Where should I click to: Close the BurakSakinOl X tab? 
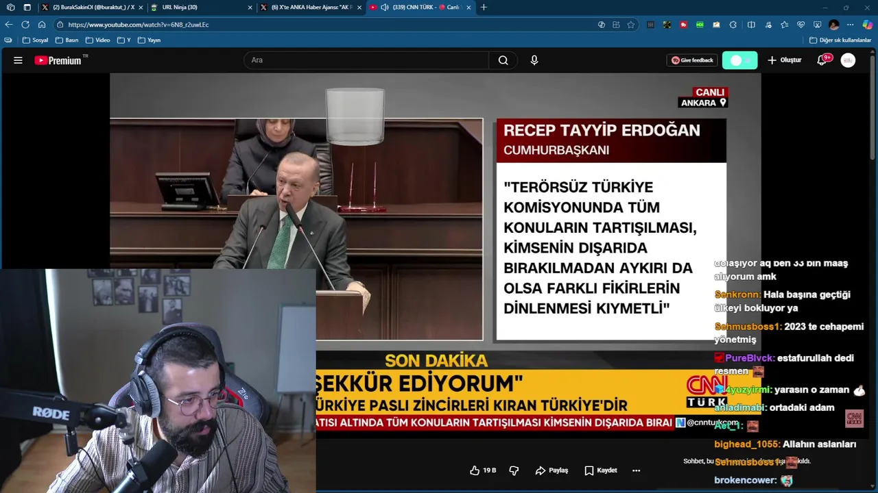tap(141, 8)
